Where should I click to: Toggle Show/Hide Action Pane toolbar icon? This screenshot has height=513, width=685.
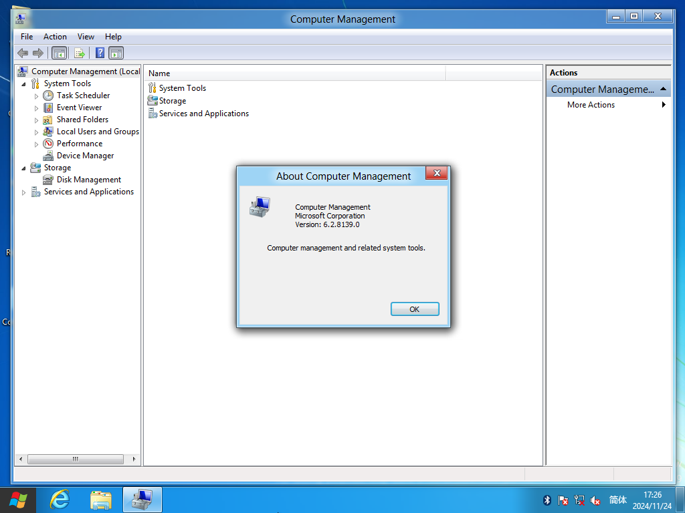click(116, 53)
